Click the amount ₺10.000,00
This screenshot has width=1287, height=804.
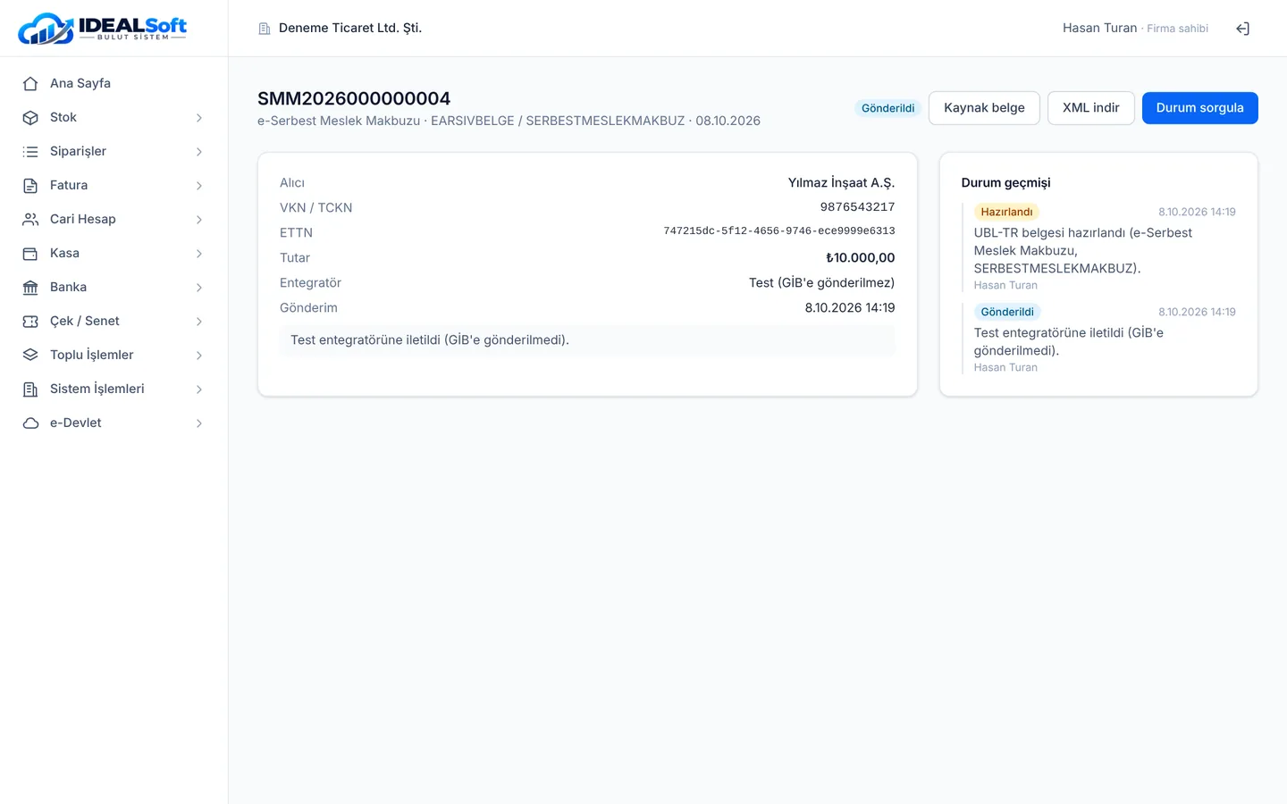pos(860,257)
